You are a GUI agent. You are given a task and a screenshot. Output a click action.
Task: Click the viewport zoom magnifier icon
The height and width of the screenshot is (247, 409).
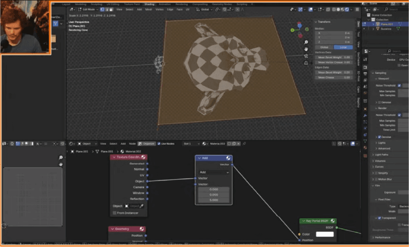(306, 42)
